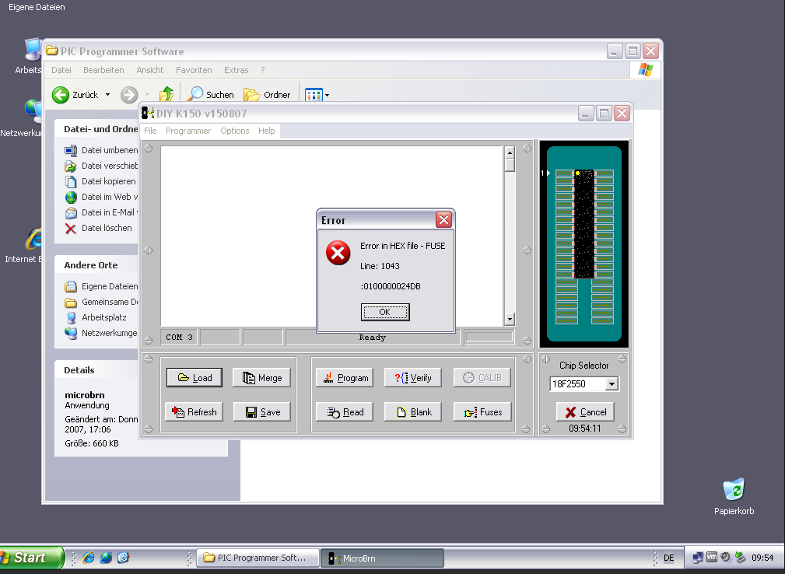Open the File menu in DIY K150
The height and width of the screenshot is (574, 785).
pyautogui.click(x=150, y=131)
